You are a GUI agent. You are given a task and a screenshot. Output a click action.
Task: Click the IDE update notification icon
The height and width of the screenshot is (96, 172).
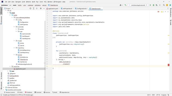click(167, 5)
